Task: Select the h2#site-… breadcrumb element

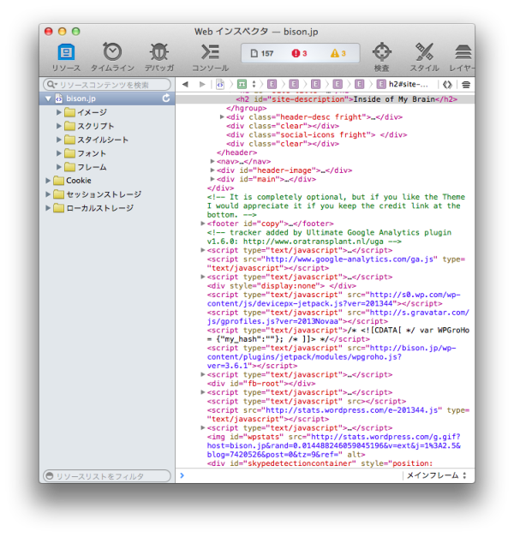Action: [x=403, y=84]
